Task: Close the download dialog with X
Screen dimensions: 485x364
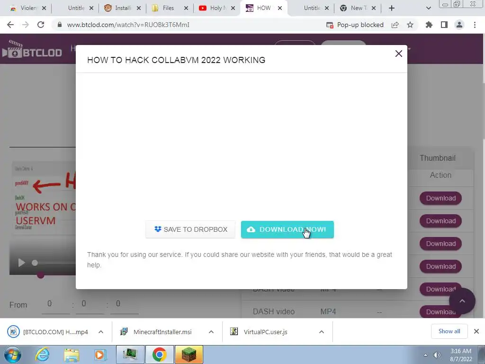Action: (398, 54)
